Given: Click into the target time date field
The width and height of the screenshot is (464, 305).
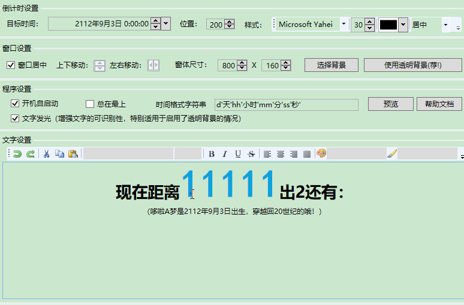Looking at the screenshot, I should pos(100,23).
